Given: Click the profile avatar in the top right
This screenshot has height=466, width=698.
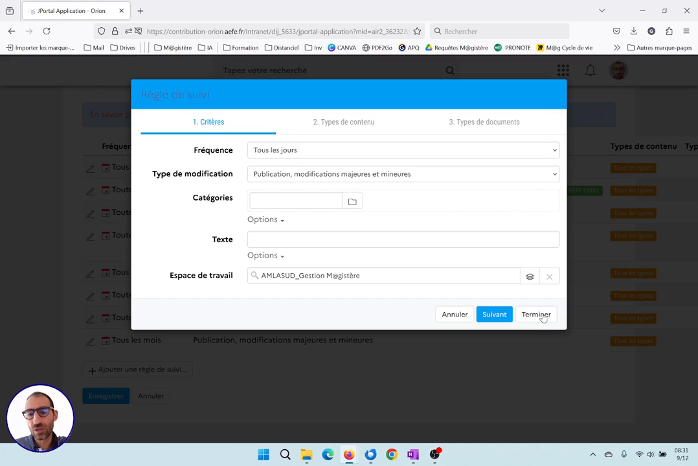Looking at the screenshot, I should coord(618,71).
